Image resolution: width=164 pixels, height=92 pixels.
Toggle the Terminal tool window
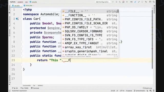tap(35, 88)
